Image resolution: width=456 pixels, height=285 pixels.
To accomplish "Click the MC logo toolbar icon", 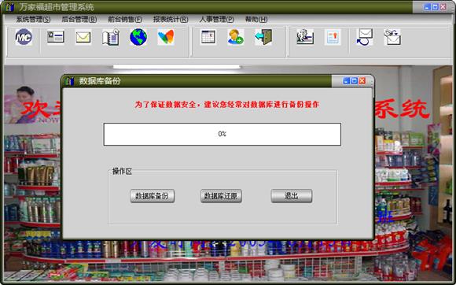I will [x=24, y=37].
